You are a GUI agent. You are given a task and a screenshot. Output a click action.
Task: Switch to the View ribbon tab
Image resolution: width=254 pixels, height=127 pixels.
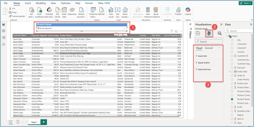(53, 3)
